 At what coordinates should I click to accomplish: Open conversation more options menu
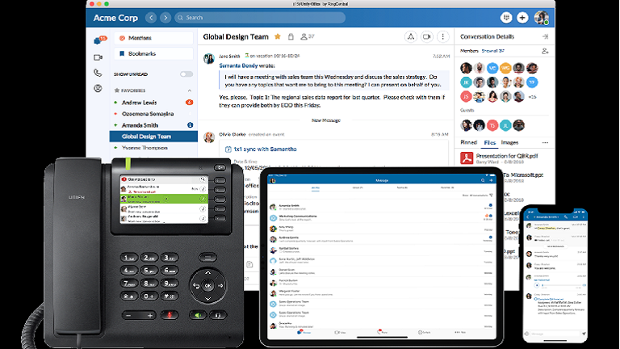(442, 36)
